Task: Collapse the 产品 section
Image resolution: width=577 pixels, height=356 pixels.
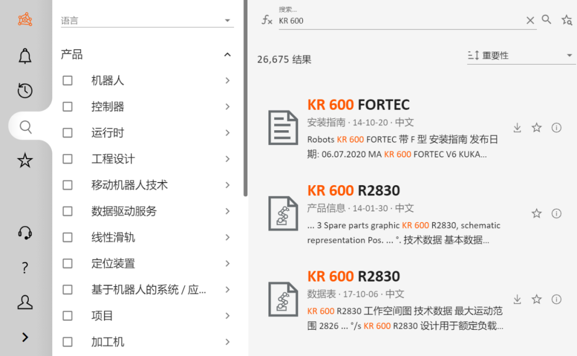Action: coord(228,55)
